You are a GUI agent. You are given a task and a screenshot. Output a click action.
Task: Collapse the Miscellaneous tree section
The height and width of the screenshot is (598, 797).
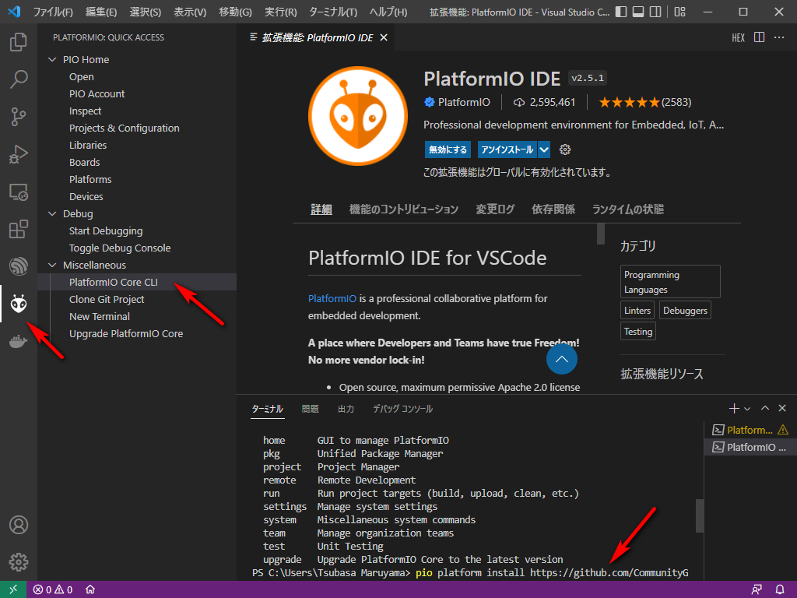pyautogui.click(x=52, y=265)
